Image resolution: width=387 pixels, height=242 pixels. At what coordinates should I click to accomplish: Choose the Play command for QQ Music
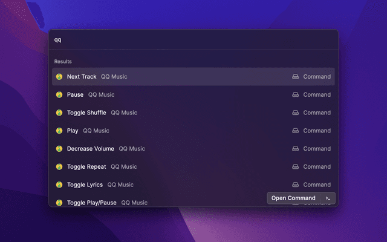click(x=73, y=131)
